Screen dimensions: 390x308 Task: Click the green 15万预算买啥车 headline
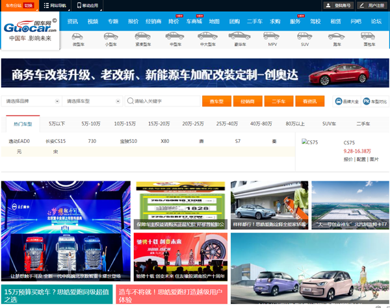pos(57,294)
